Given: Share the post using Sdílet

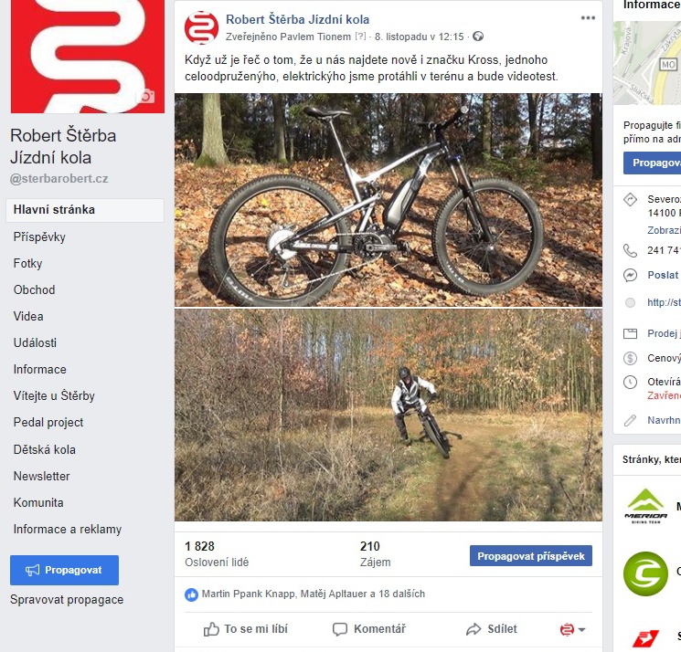Looking at the screenshot, I should point(491,629).
